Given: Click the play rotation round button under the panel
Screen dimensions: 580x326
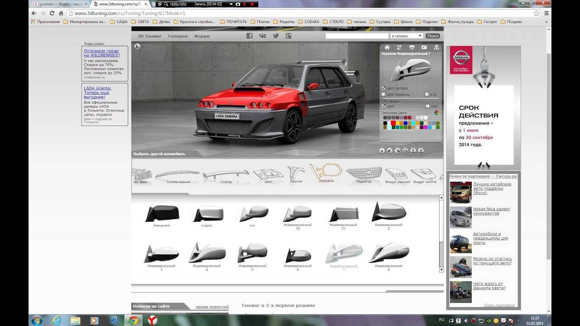Looking at the screenshot, I should pos(382,151).
